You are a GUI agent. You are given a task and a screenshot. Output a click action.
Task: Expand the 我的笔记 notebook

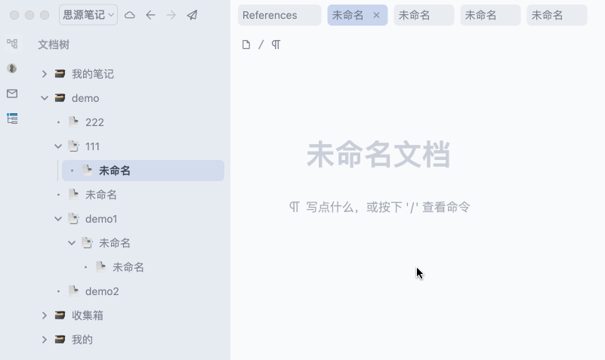click(x=45, y=74)
